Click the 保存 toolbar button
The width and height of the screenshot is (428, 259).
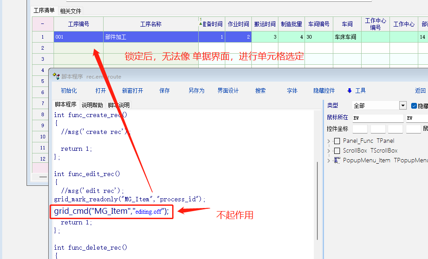tap(165, 90)
